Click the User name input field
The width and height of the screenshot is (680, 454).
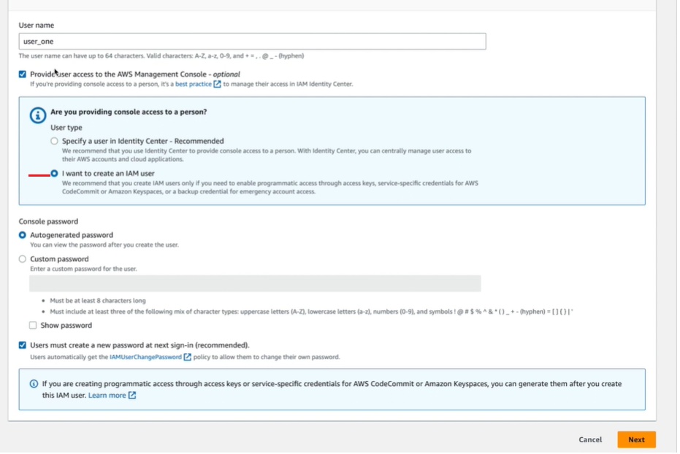pyautogui.click(x=252, y=42)
